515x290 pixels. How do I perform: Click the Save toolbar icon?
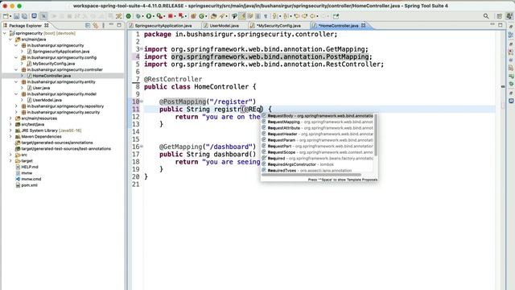pos(16,16)
